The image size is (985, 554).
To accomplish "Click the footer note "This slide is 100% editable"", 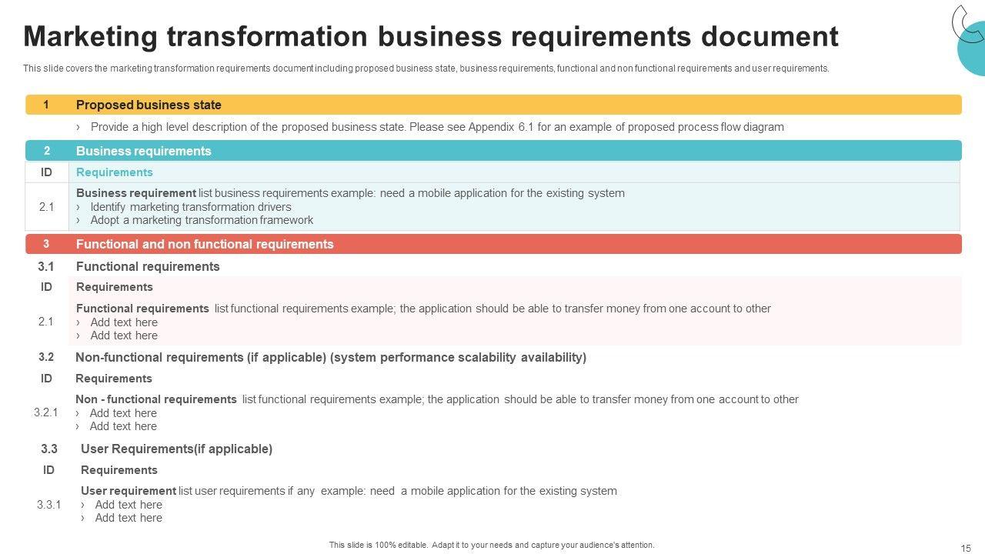I will (492, 545).
